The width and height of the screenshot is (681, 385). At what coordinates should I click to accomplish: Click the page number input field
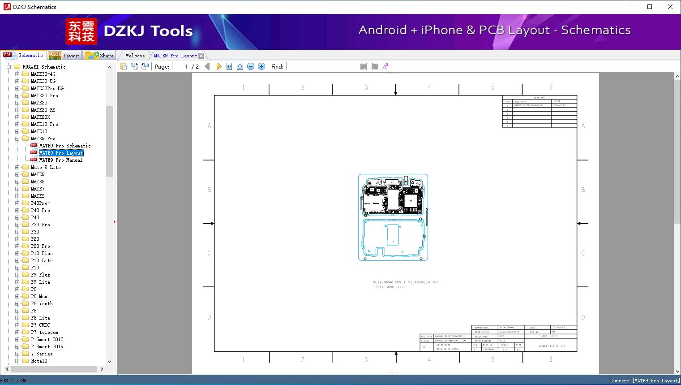click(x=181, y=66)
